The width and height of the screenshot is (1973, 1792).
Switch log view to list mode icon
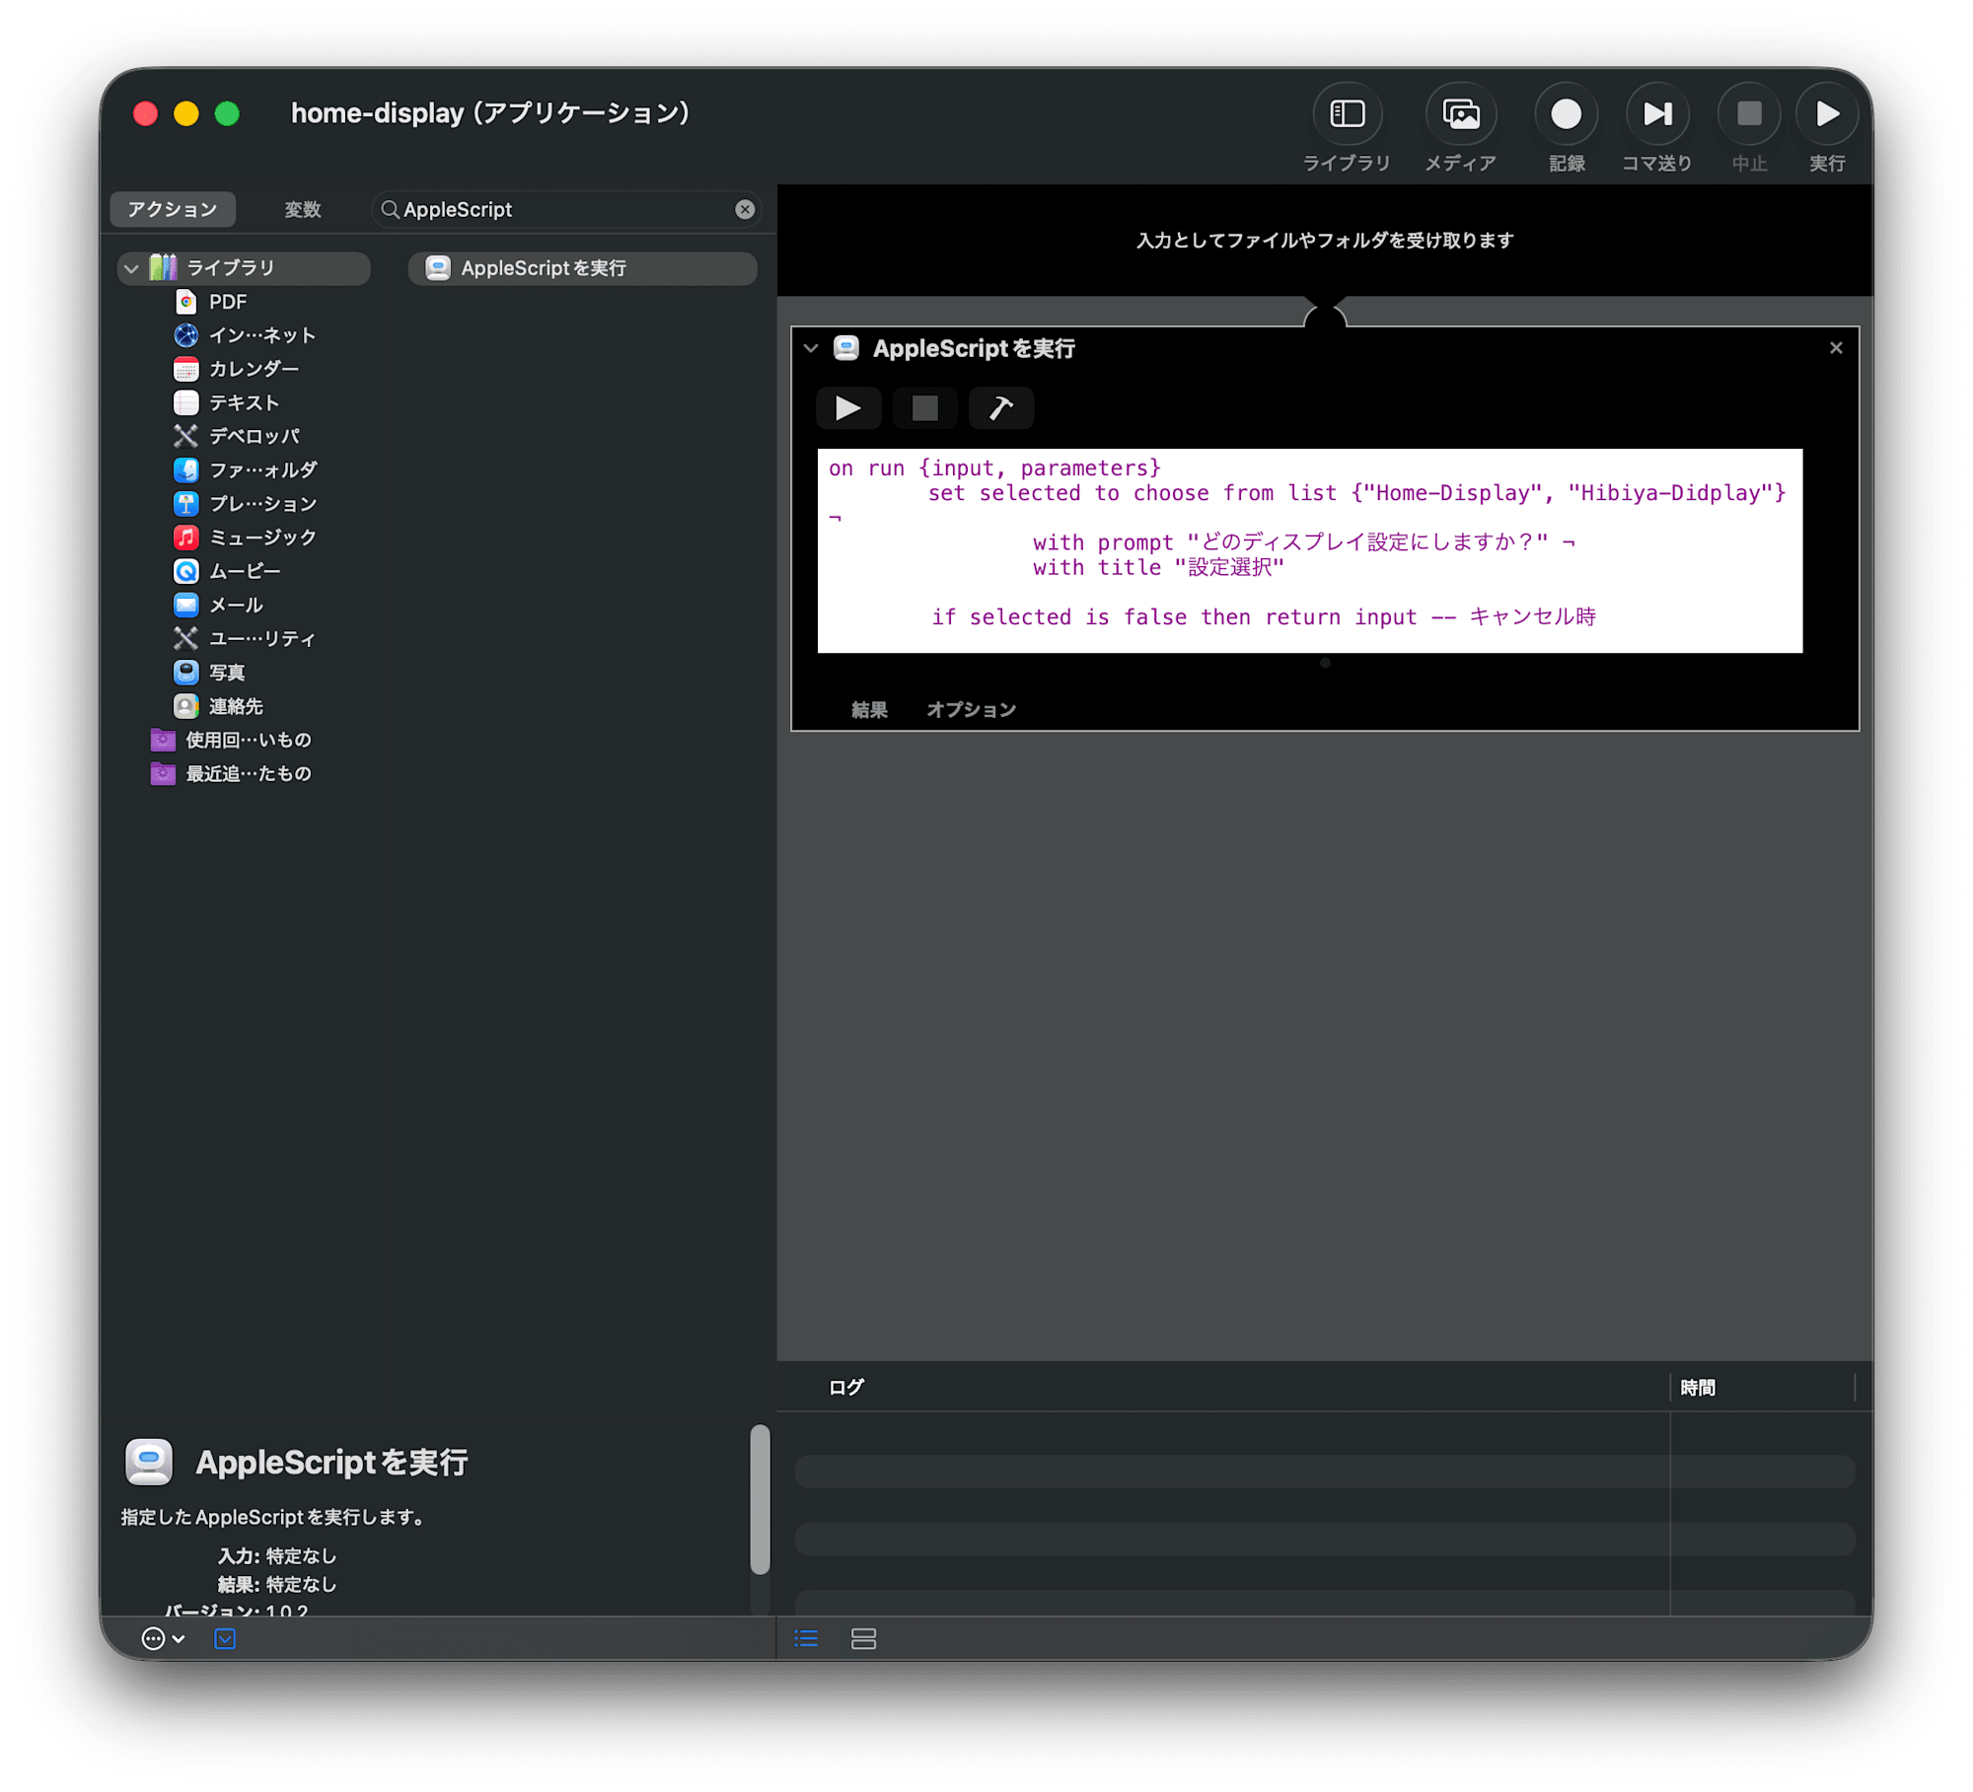[x=806, y=1638]
